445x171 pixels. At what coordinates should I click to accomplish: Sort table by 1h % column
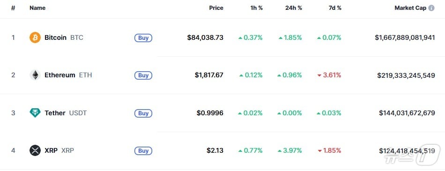pos(257,8)
